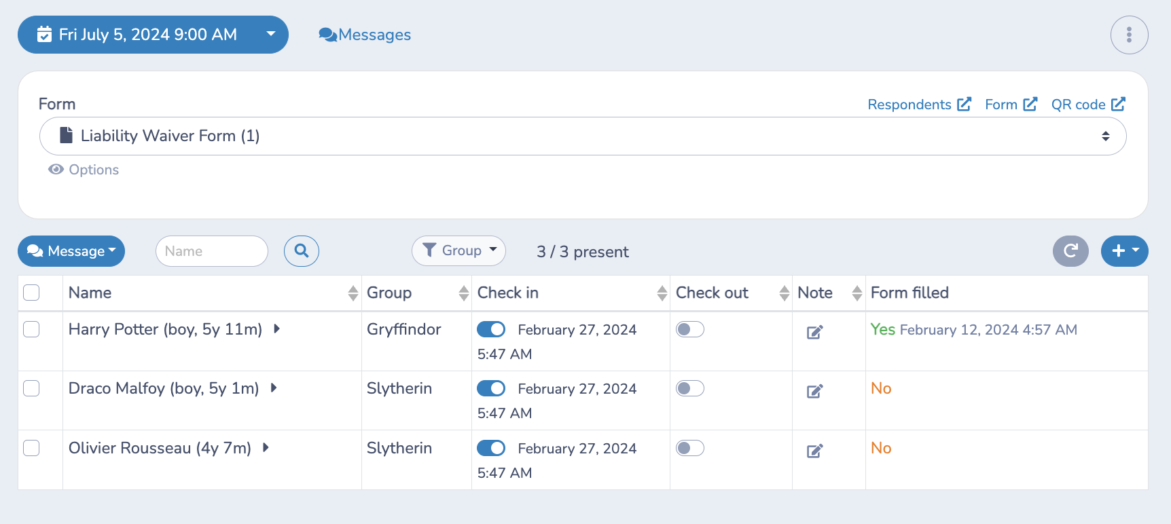
Task: Open the Messages link
Action: tap(365, 35)
